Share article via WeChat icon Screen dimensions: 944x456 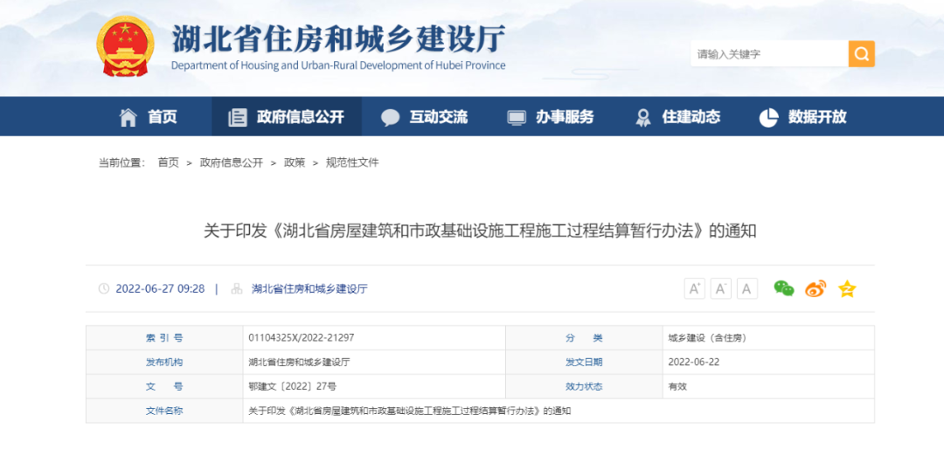point(784,289)
